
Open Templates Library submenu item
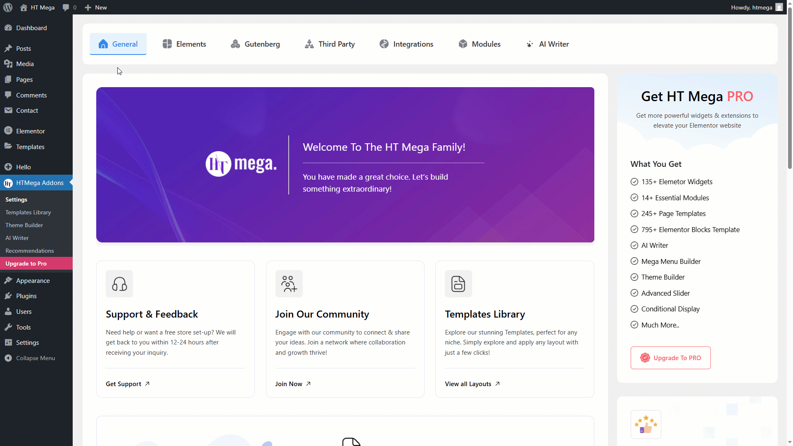pyautogui.click(x=28, y=212)
